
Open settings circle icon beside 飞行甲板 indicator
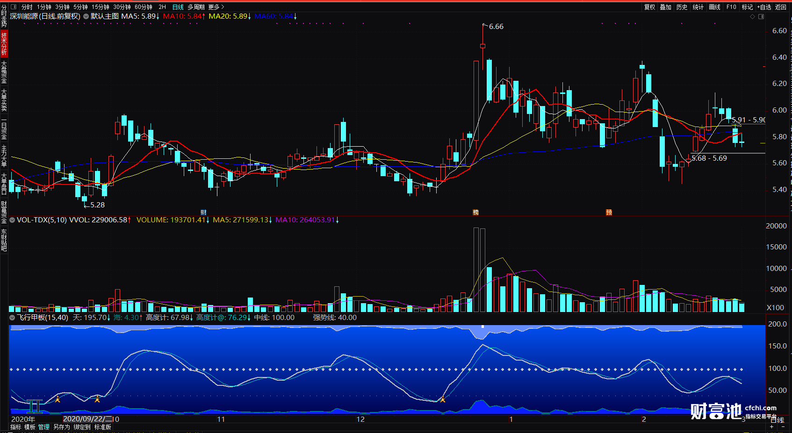coord(13,318)
